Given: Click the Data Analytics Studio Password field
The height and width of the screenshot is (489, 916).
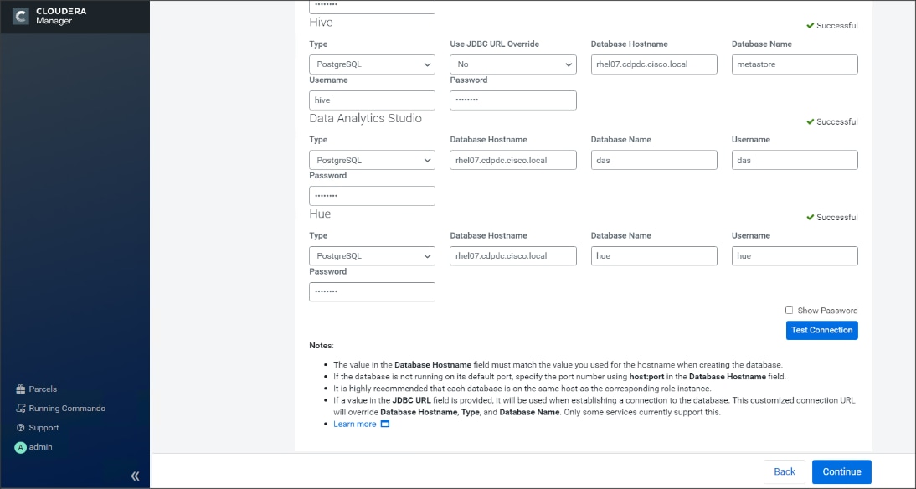Looking at the screenshot, I should 372,196.
